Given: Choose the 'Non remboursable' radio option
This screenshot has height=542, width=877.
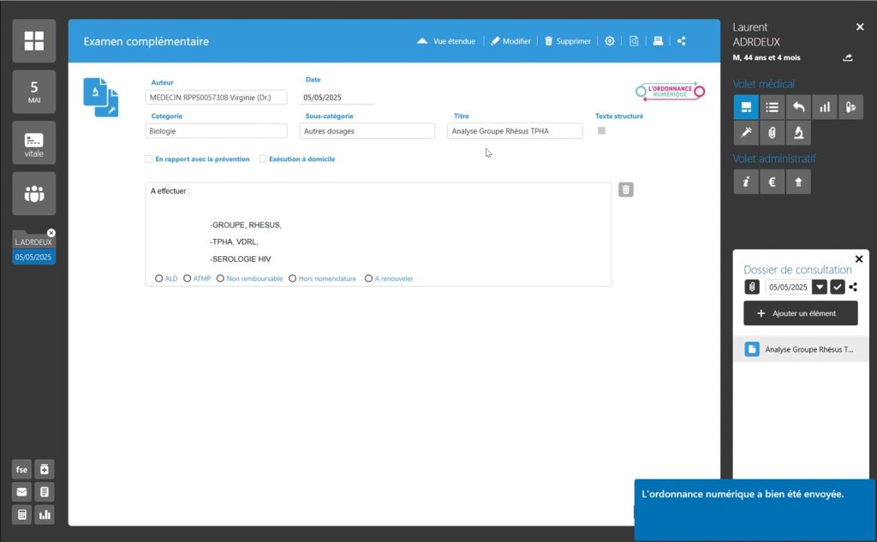Looking at the screenshot, I should (220, 278).
